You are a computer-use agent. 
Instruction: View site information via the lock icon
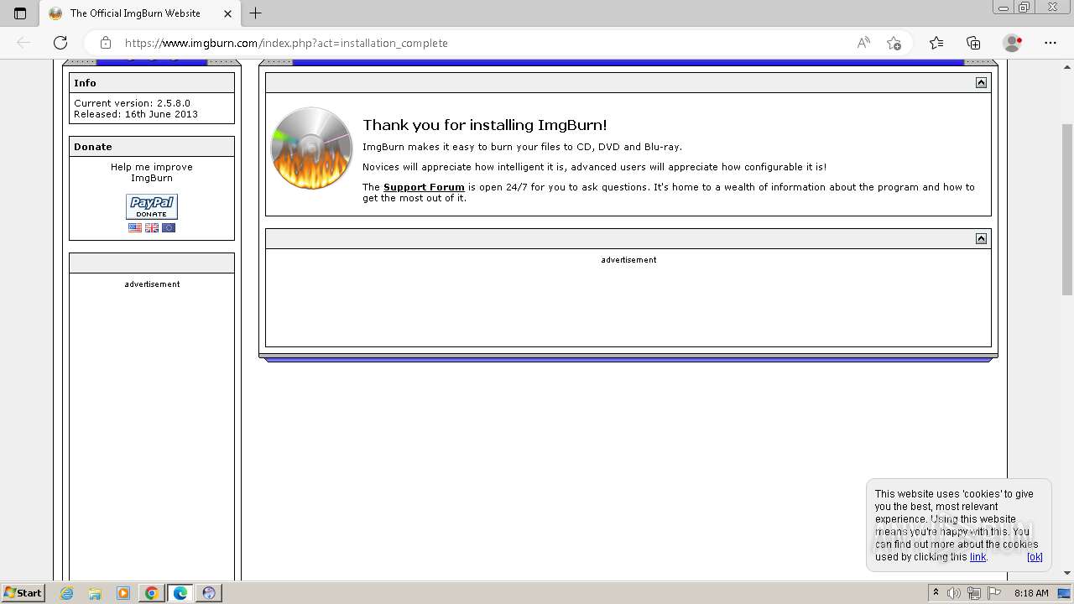(105, 43)
